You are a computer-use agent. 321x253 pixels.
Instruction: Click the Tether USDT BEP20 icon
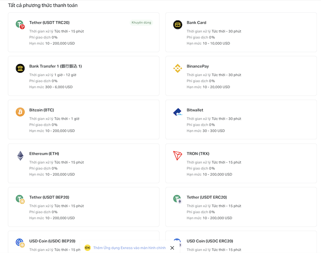[x=20, y=199]
